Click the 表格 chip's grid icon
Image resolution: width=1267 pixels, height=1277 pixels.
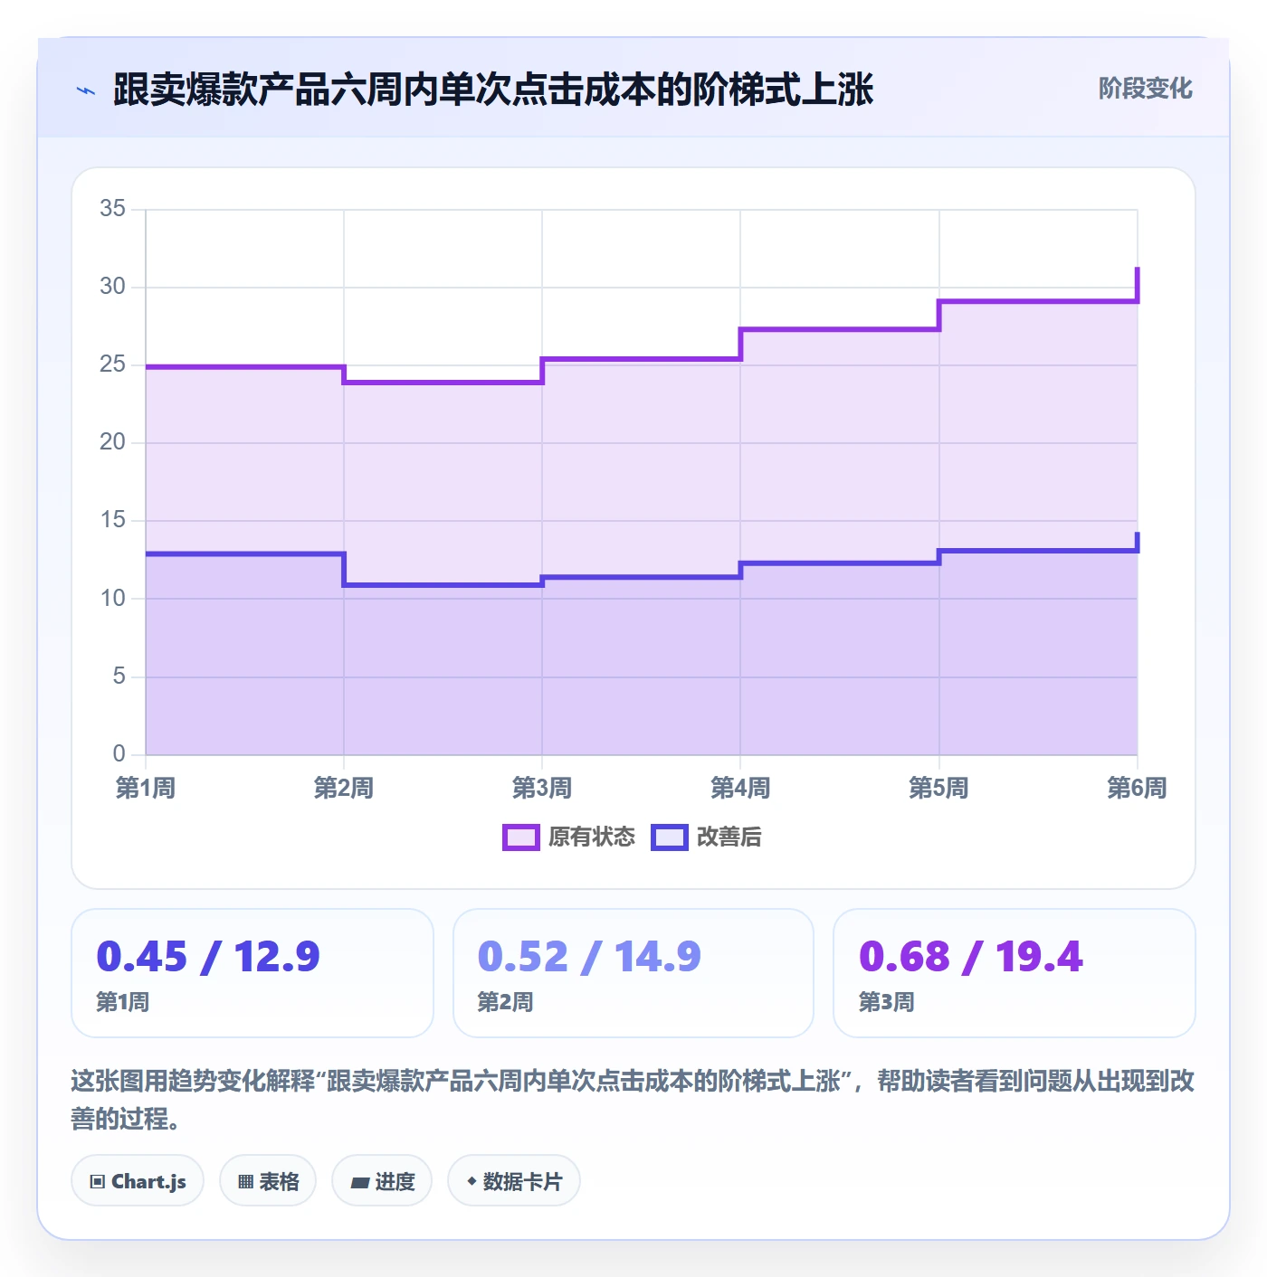245,1182
